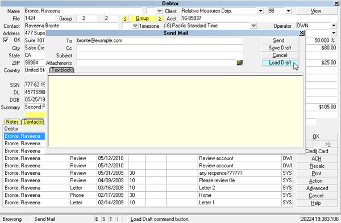The image size is (341, 223).
Task: Click the yellow field below Summary
Action: coord(35,115)
